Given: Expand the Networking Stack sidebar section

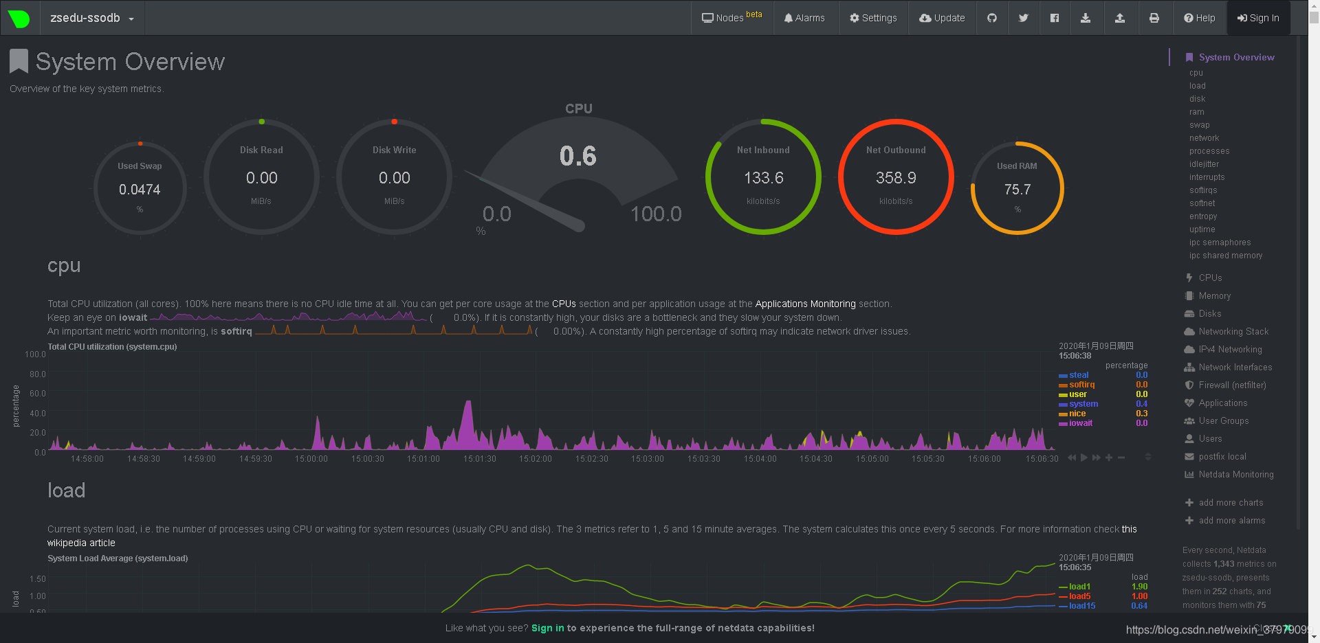Looking at the screenshot, I should [x=1233, y=332].
